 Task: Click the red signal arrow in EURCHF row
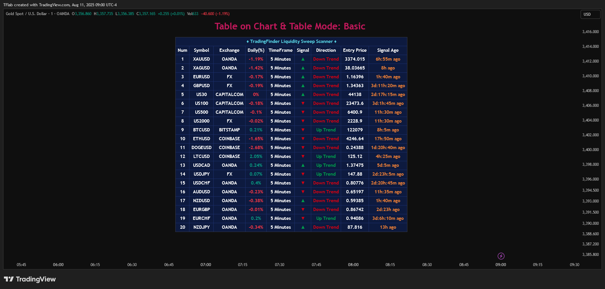(303, 219)
